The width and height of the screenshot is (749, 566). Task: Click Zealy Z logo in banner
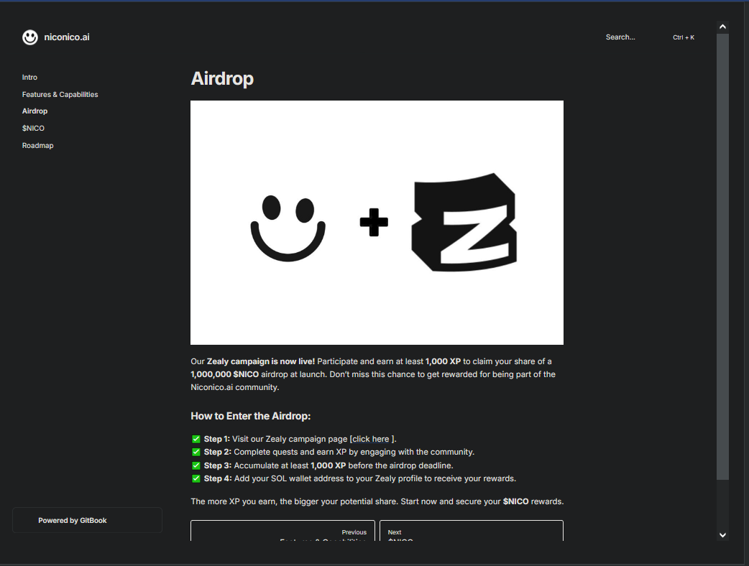coord(464,223)
